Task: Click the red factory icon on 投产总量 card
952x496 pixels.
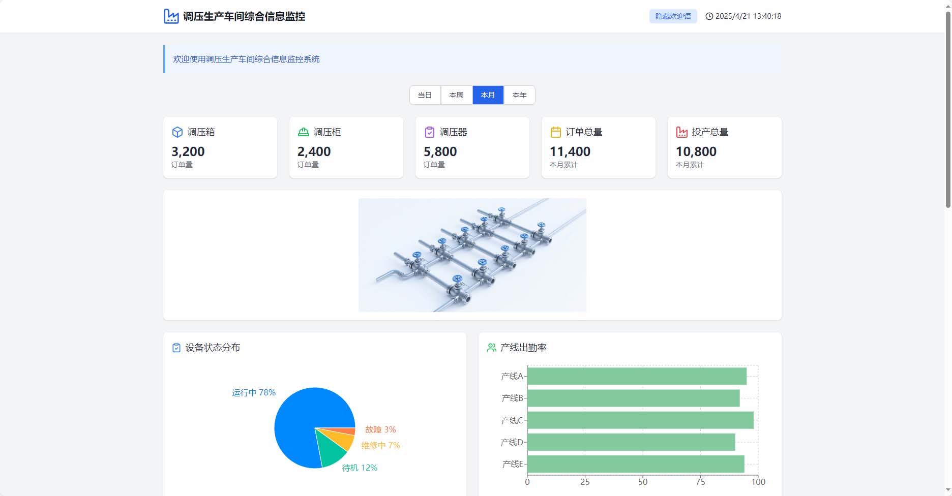Action: tap(681, 132)
